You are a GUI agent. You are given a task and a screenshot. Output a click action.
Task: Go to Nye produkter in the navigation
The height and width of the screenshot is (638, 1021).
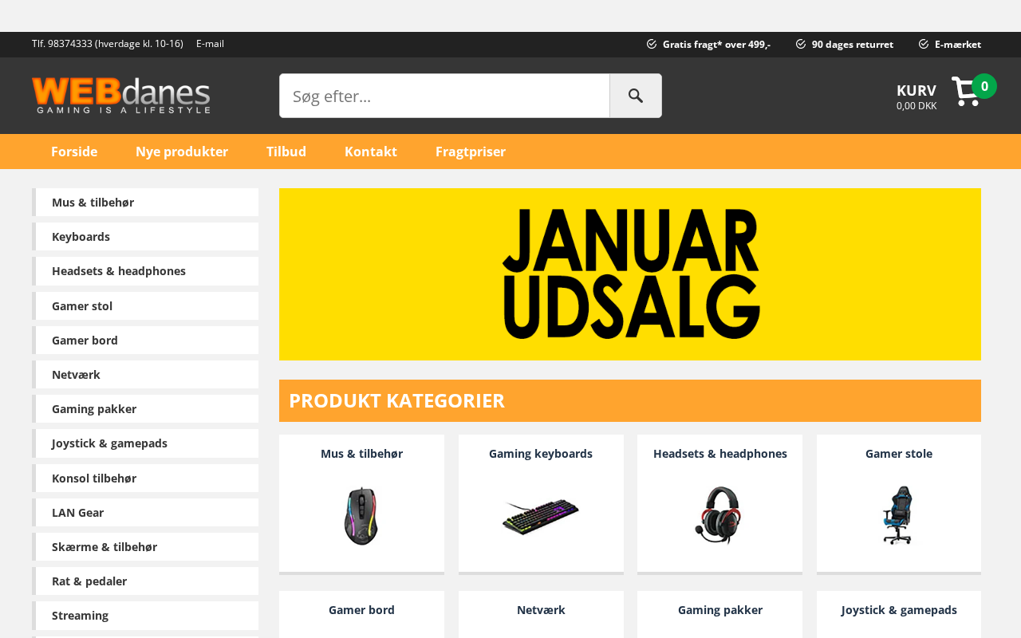coord(182,152)
